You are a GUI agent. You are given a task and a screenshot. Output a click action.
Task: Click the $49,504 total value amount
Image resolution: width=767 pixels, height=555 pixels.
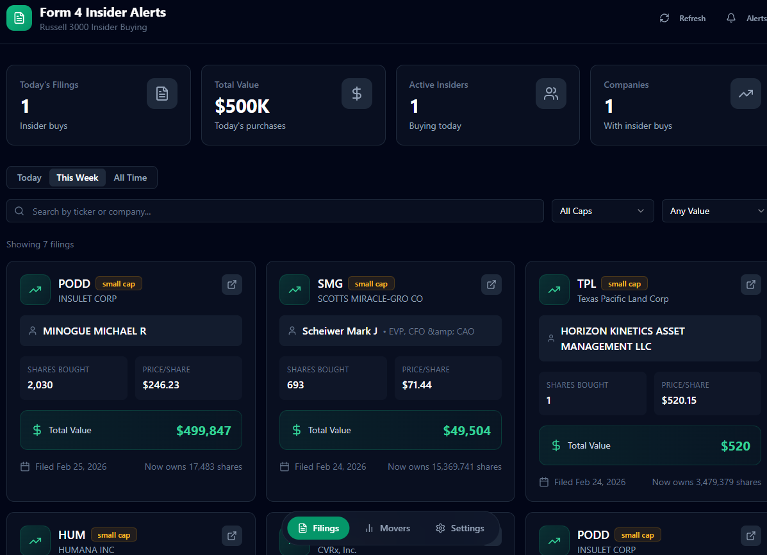point(466,431)
